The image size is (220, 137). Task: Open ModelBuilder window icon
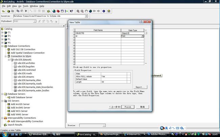pos(66,11)
